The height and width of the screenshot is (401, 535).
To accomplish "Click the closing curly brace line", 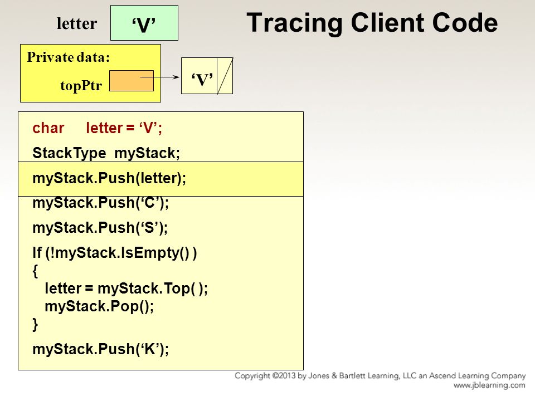I will click(x=35, y=324).
